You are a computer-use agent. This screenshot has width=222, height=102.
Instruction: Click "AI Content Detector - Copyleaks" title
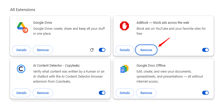[x=56, y=66]
